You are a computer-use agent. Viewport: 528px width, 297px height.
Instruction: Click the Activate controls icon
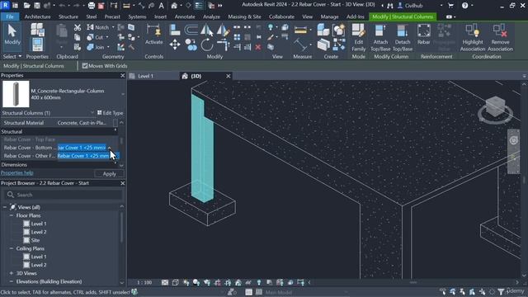(x=154, y=35)
